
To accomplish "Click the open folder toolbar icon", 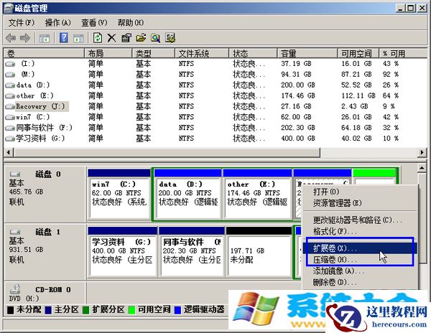I will [141, 38].
